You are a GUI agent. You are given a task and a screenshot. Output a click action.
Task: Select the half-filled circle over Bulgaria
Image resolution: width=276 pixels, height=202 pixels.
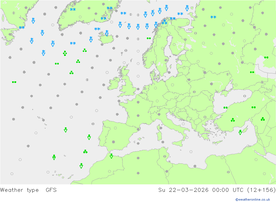coord(205,117)
